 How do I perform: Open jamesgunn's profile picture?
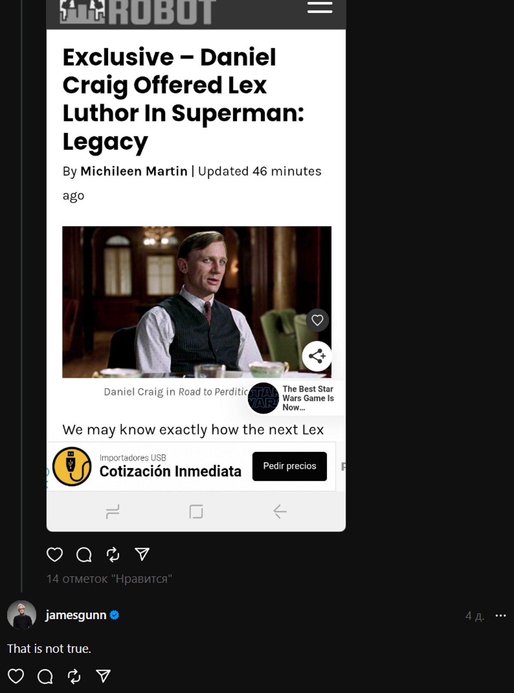(21, 615)
